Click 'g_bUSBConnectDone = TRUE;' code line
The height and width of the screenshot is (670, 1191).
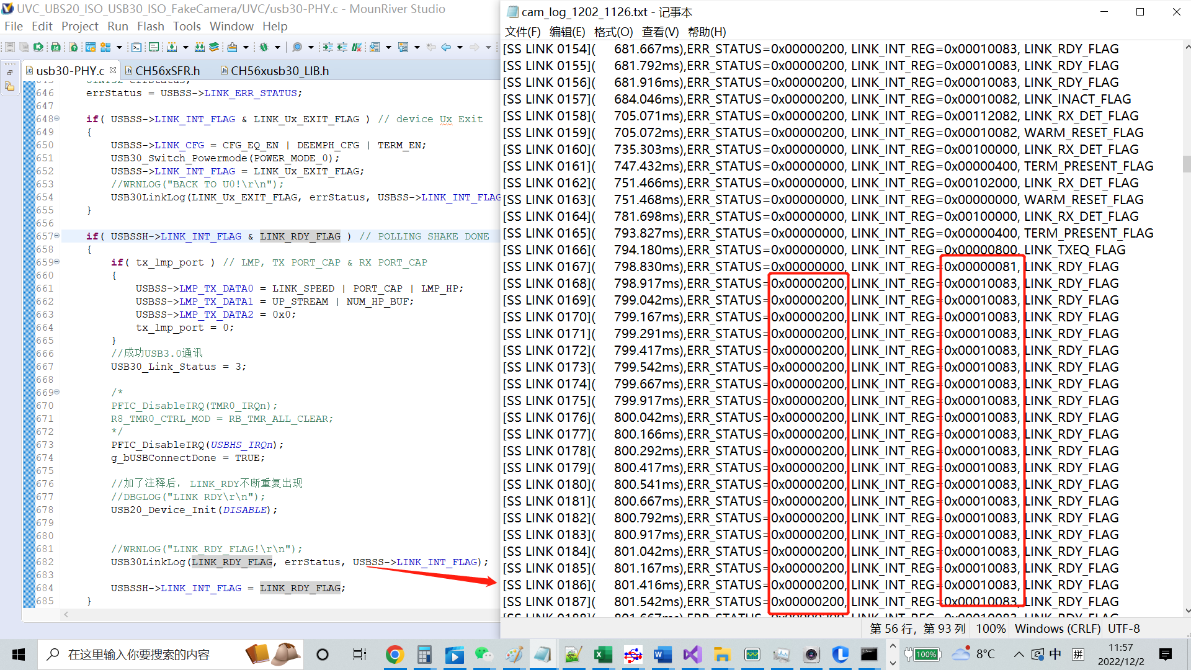(x=188, y=458)
